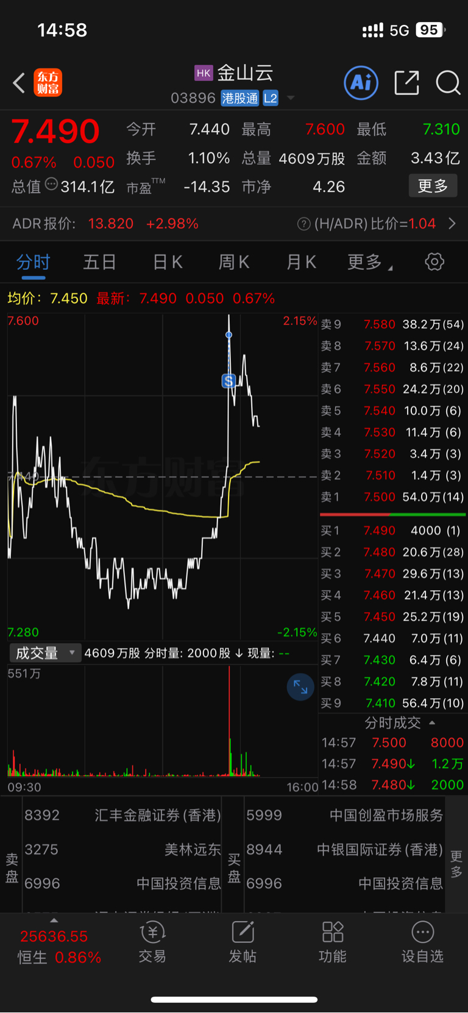Tap buyer broker 中国创盈市场服务
The width and height of the screenshot is (468, 1013).
pos(344,816)
